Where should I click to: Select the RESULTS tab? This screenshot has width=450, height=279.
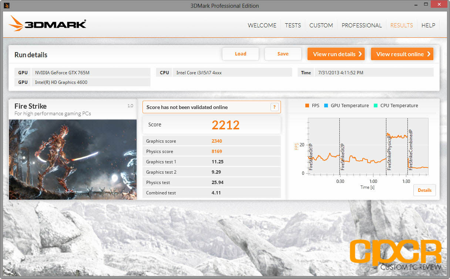point(402,25)
